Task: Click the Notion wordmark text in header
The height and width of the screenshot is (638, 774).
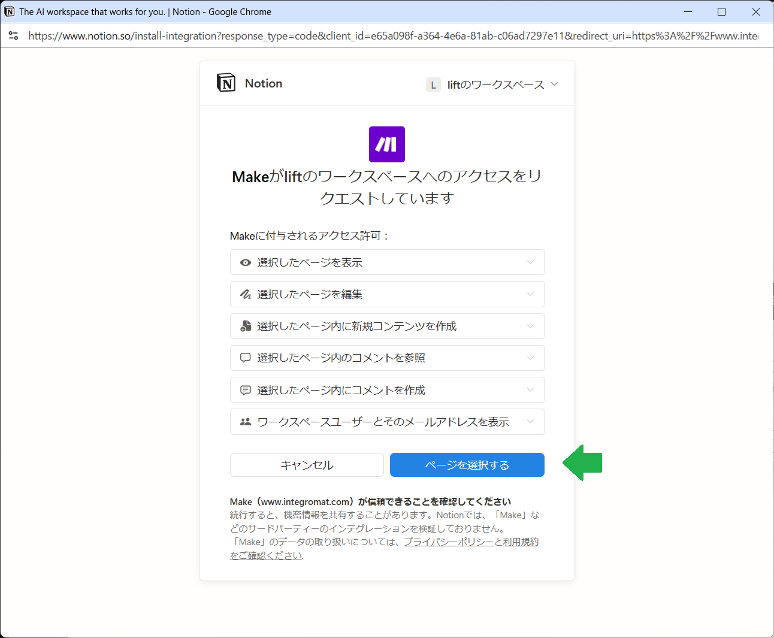Action: (264, 83)
